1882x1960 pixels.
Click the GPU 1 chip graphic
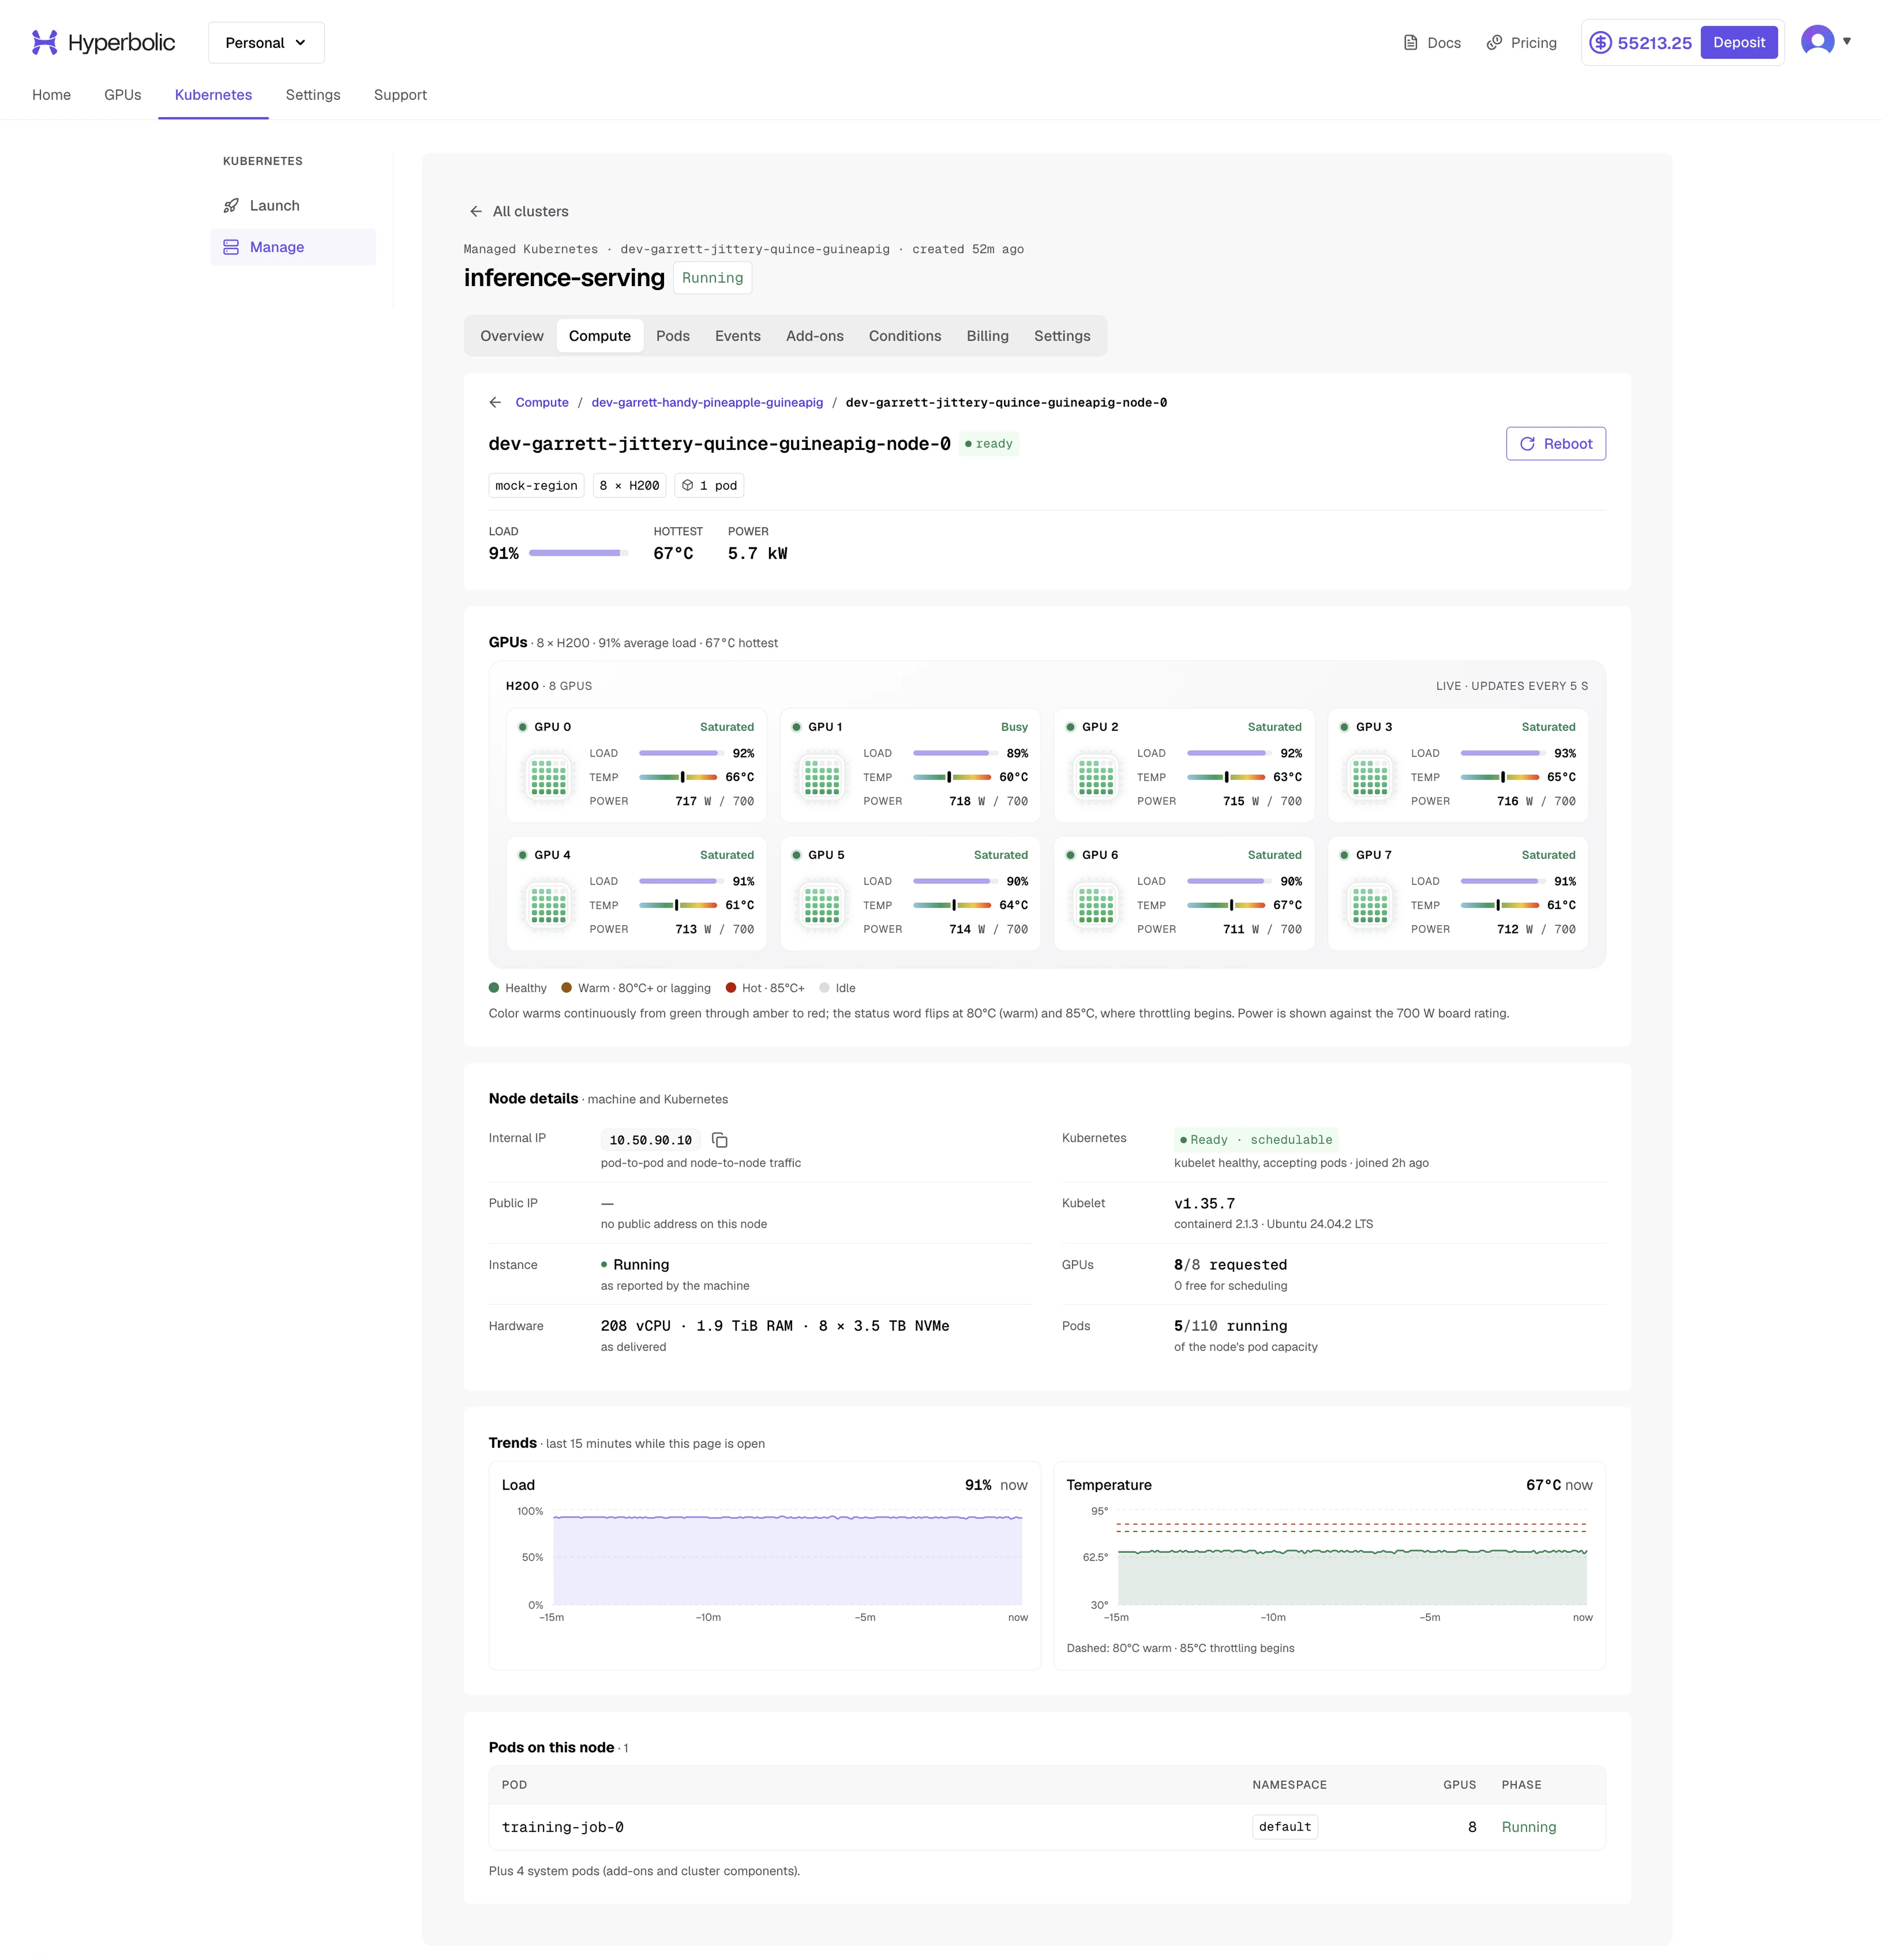(x=822, y=777)
